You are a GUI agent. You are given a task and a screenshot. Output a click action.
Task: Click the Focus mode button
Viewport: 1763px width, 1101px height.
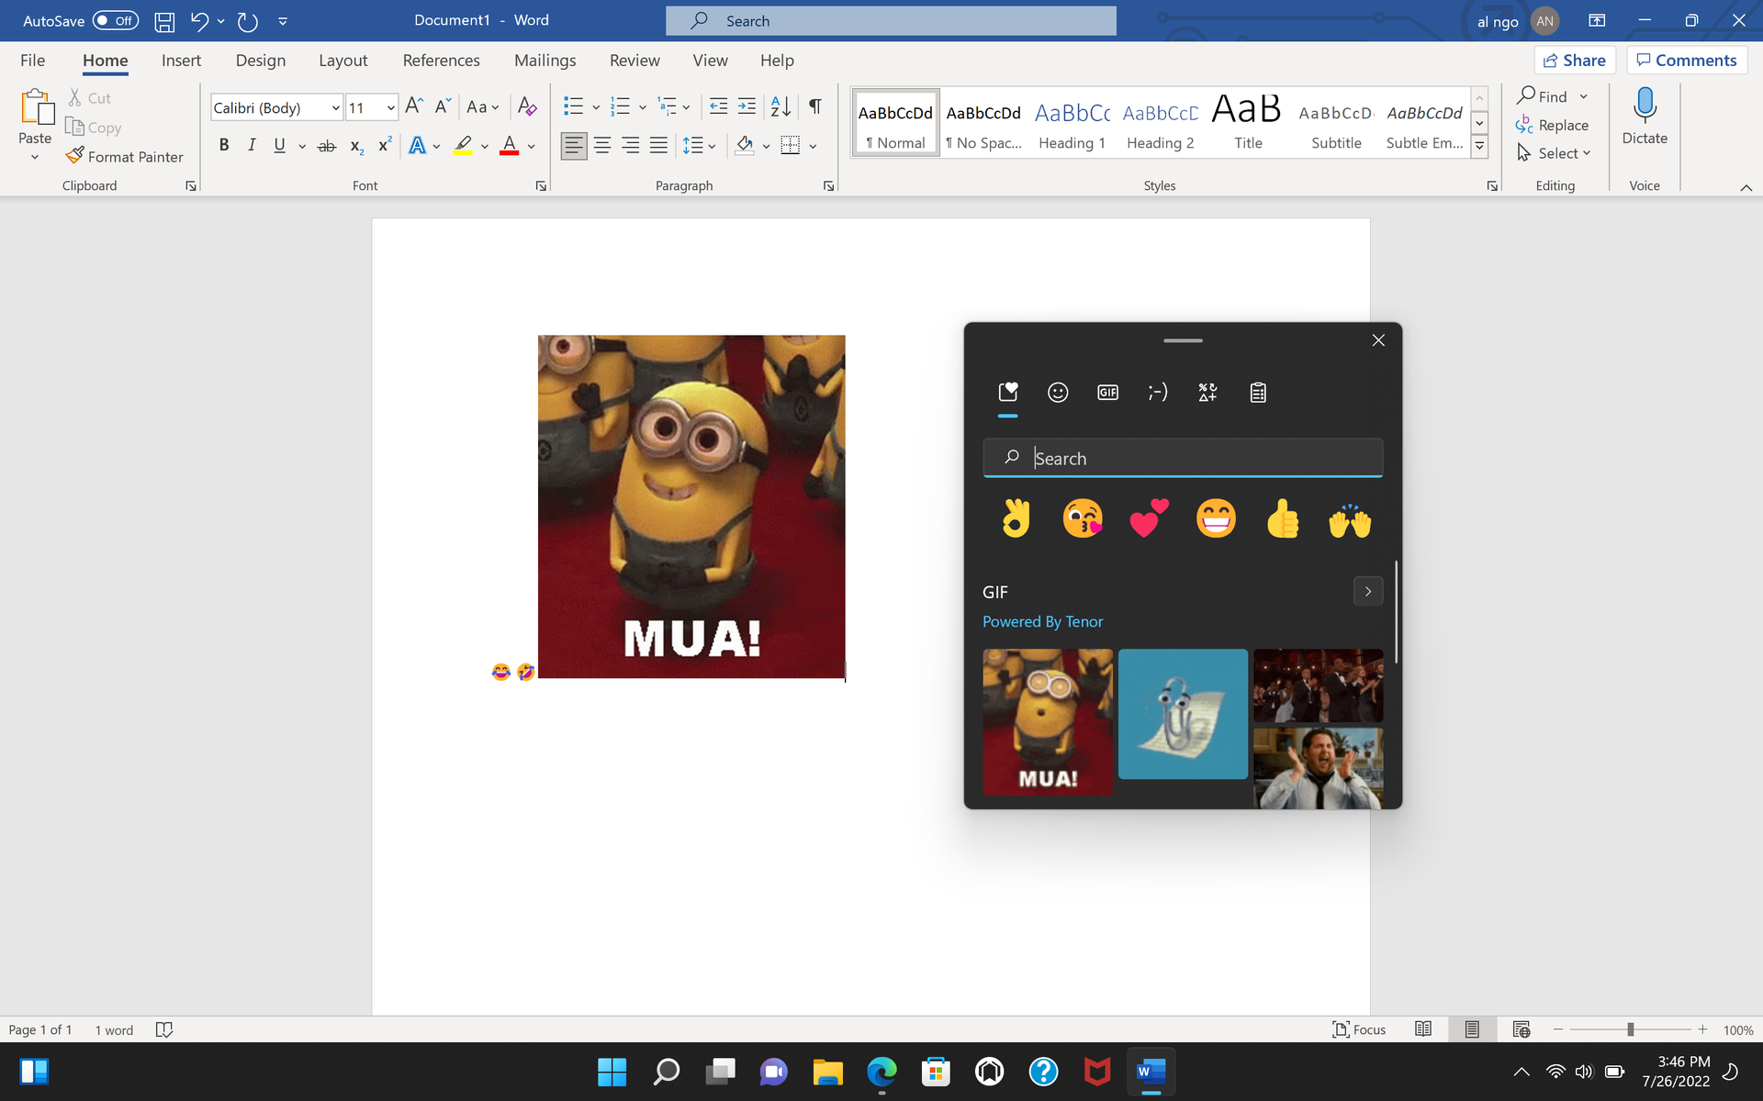(1359, 1029)
